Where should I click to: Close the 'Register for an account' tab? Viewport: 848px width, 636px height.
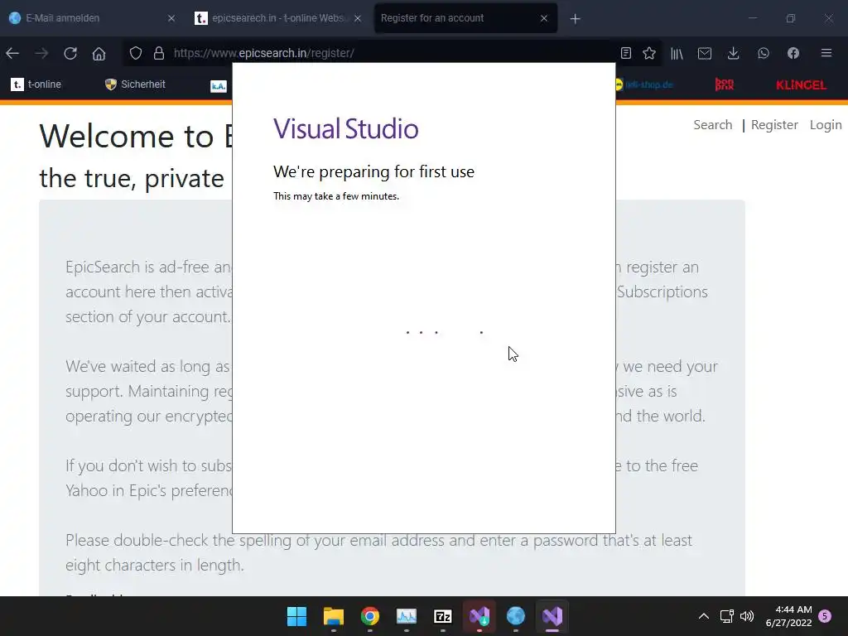coord(544,18)
